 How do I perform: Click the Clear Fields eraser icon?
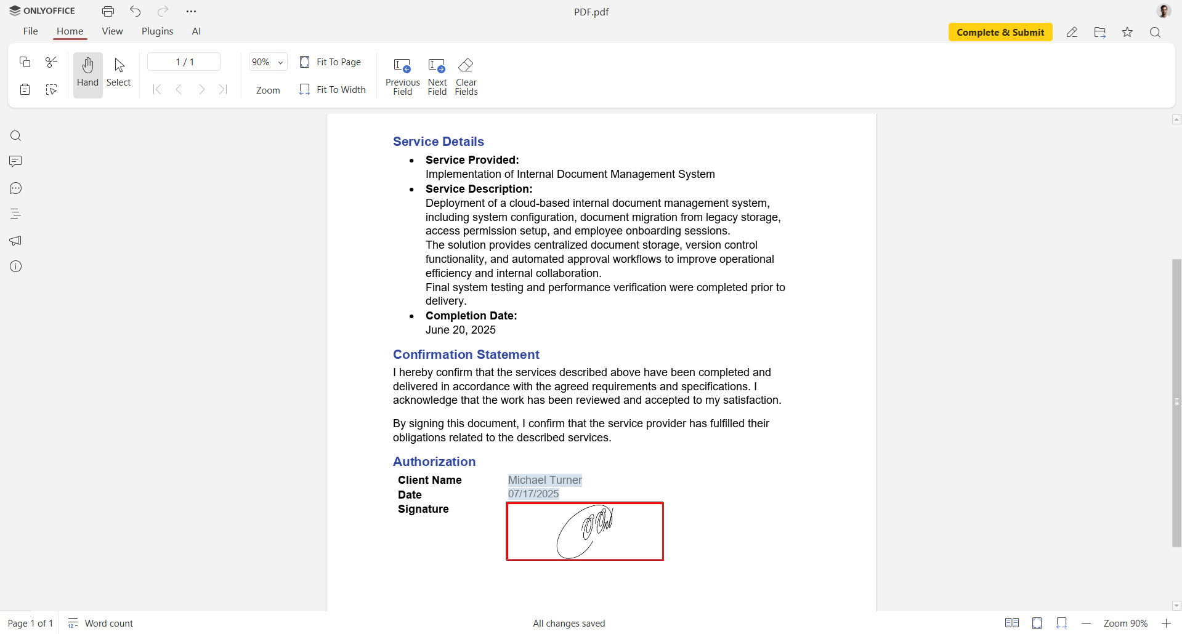point(466,65)
